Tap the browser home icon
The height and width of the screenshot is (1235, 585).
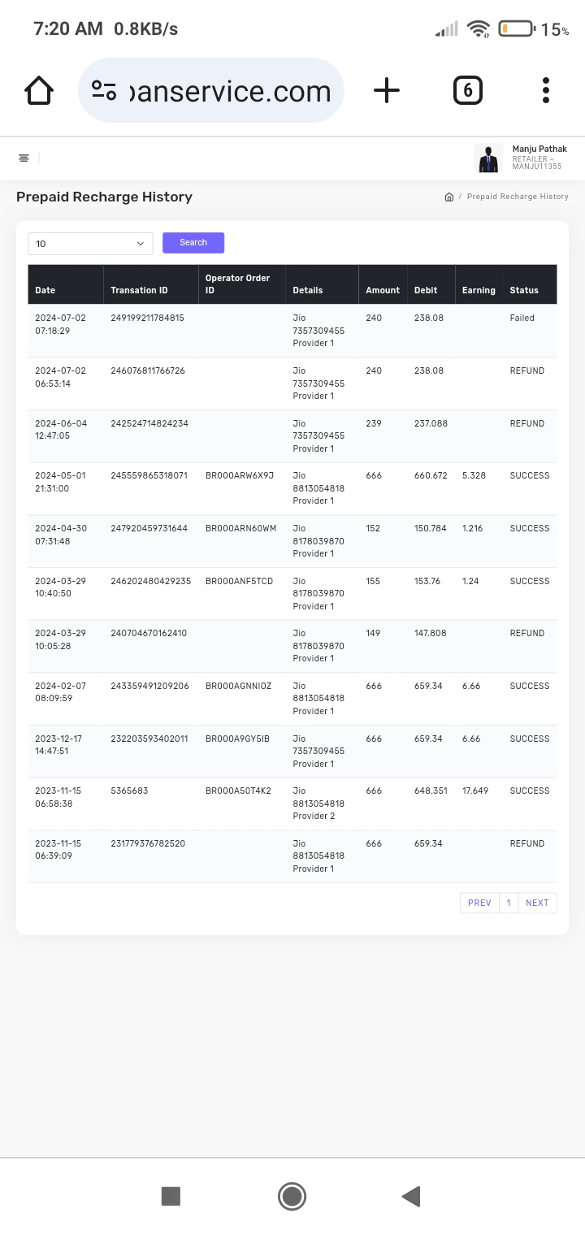(x=39, y=90)
